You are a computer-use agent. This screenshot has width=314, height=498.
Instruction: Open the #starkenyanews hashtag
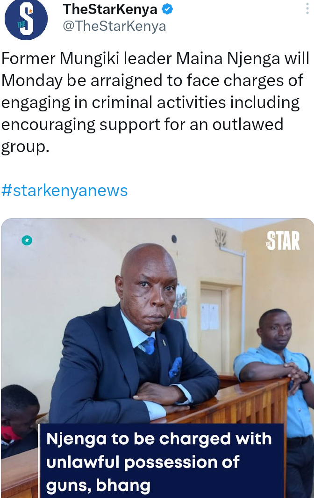[x=64, y=190]
